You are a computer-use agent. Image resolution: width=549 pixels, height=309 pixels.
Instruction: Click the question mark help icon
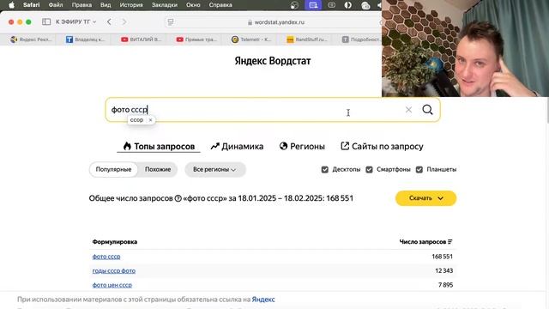[178, 198]
